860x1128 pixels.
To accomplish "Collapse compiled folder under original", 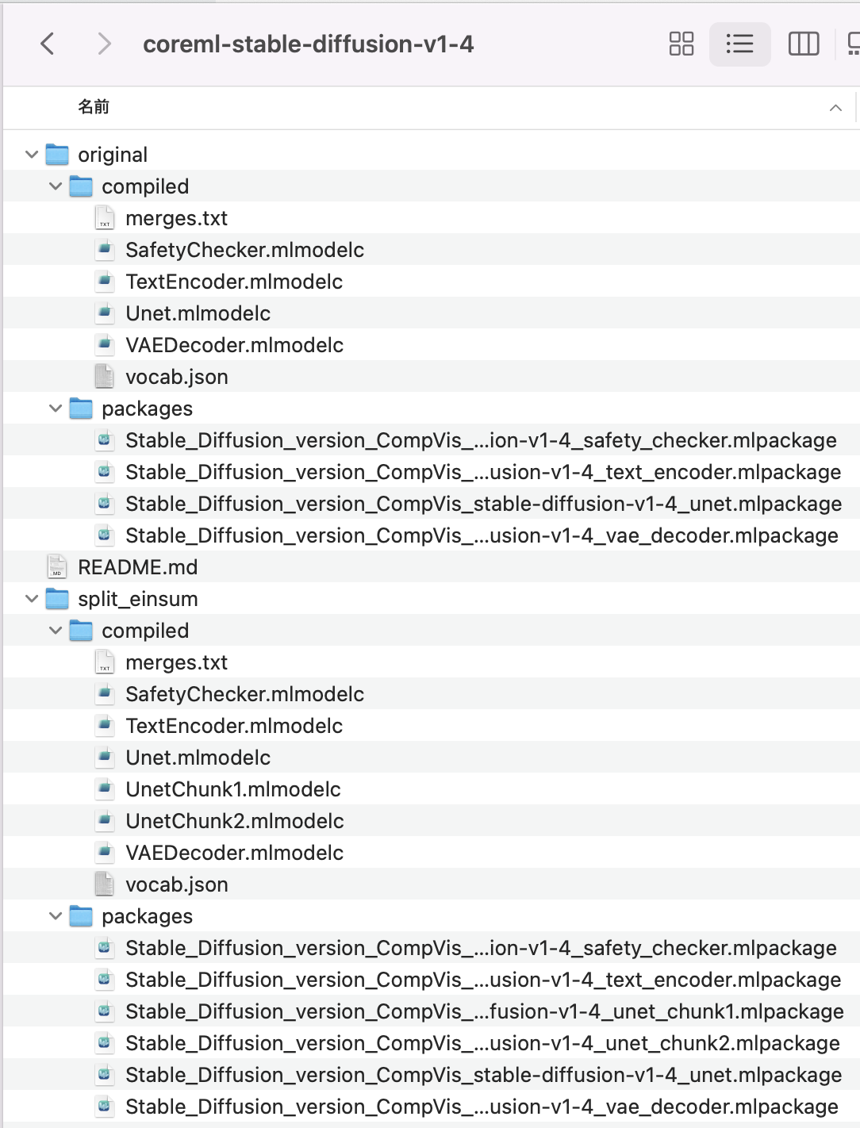I will [56, 186].
